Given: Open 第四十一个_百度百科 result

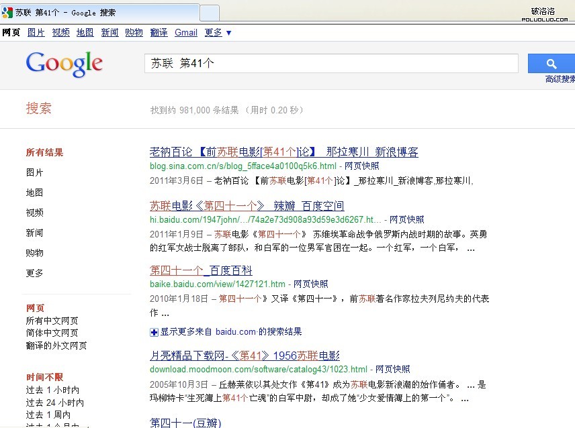Looking at the screenshot, I should 201,270.
